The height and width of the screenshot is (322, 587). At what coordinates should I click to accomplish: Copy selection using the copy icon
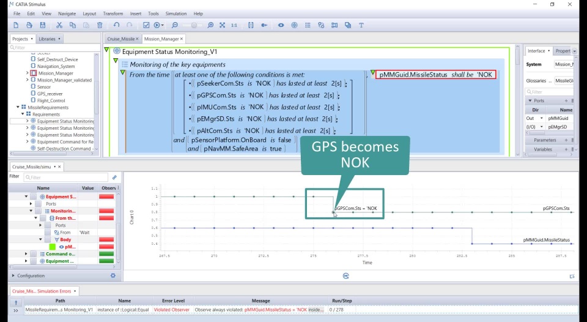pos(73,25)
